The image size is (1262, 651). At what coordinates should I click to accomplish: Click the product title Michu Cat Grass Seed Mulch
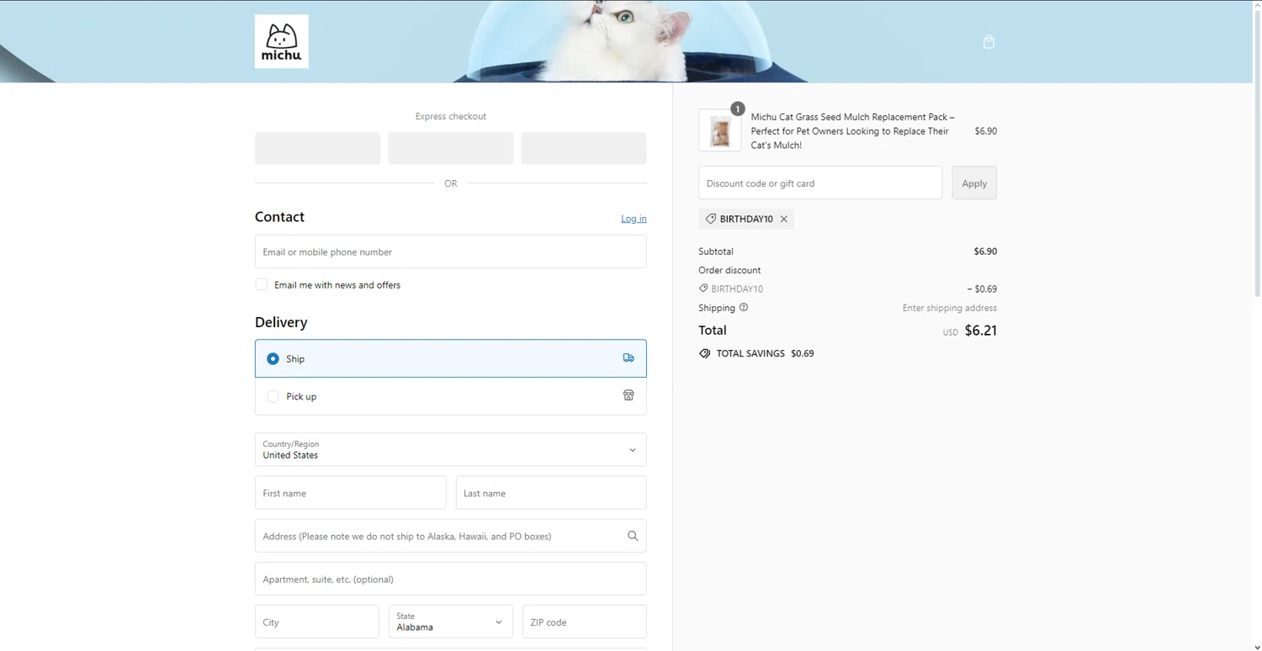tap(853, 131)
